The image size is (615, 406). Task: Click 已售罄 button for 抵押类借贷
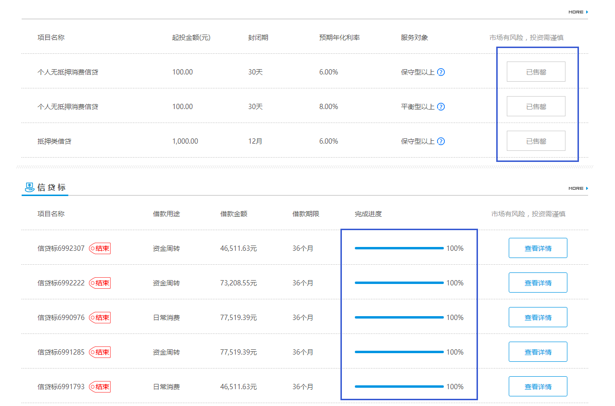click(536, 141)
